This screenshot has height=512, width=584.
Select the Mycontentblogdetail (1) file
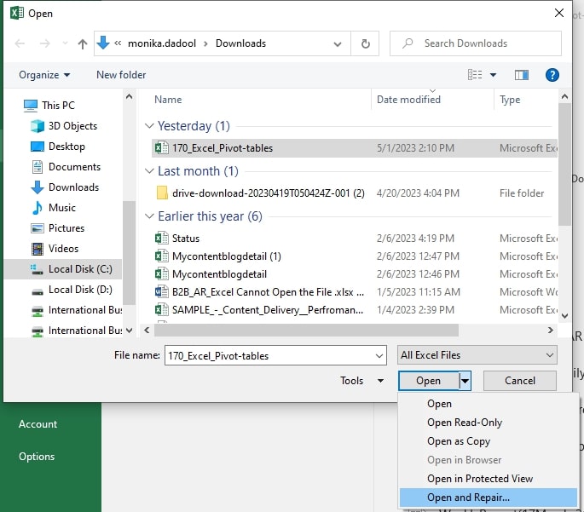(354, 256)
